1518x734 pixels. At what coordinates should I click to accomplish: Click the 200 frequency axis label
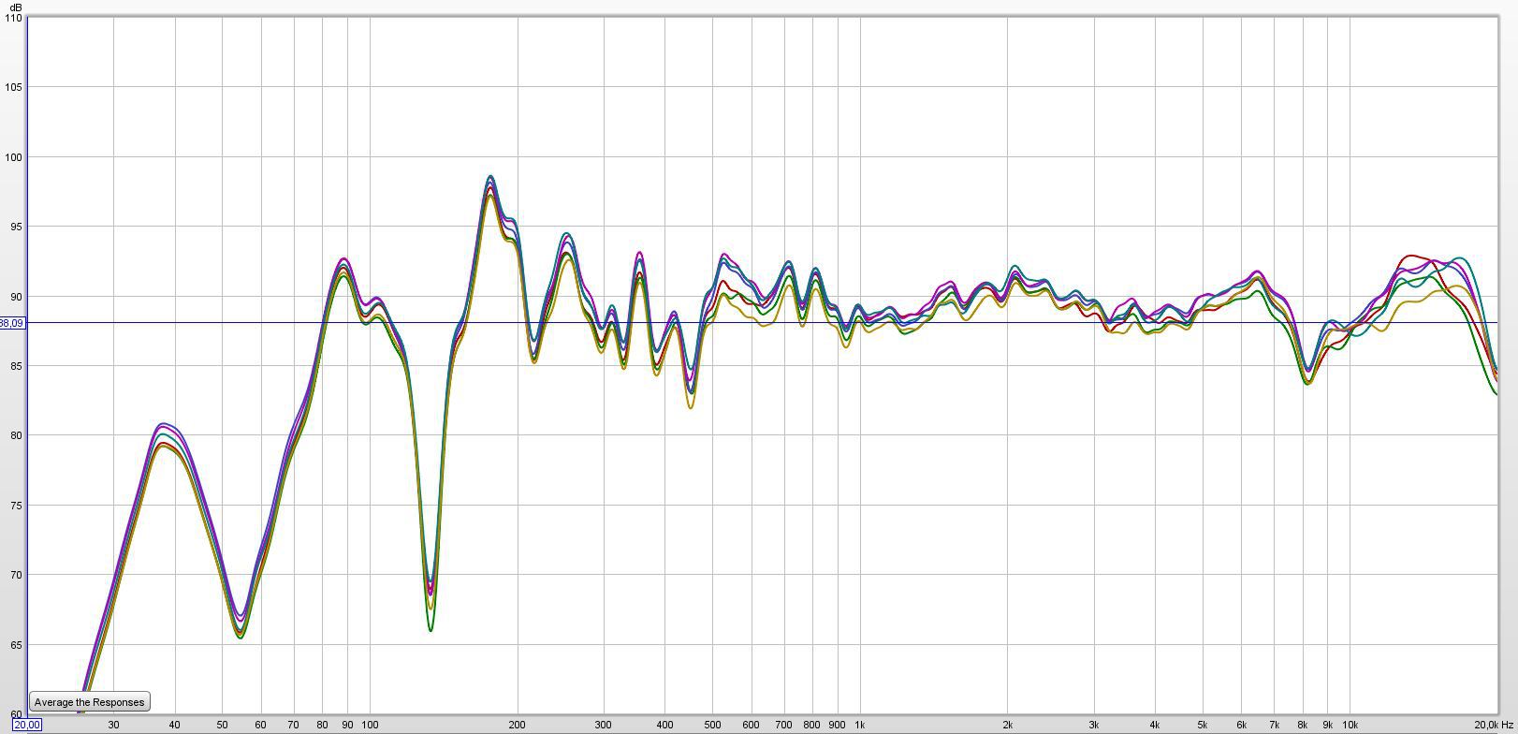518,725
